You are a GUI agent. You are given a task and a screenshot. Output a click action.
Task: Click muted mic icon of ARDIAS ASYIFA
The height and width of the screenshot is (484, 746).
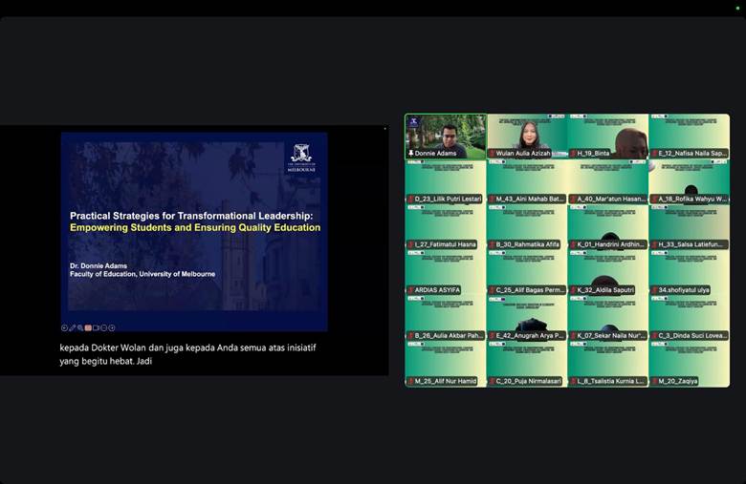[410, 289]
